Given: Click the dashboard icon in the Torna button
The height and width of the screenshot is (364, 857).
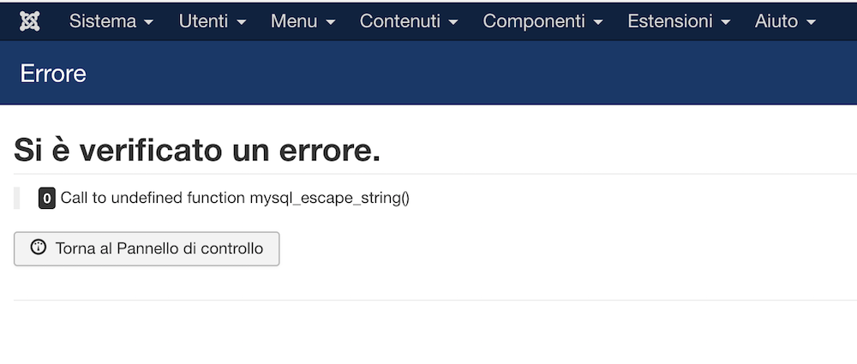Looking at the screenshot, I should pyautogui.click(x=39, y=247).
